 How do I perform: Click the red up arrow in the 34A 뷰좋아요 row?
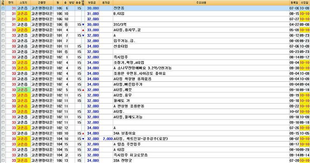pos(83,133)
